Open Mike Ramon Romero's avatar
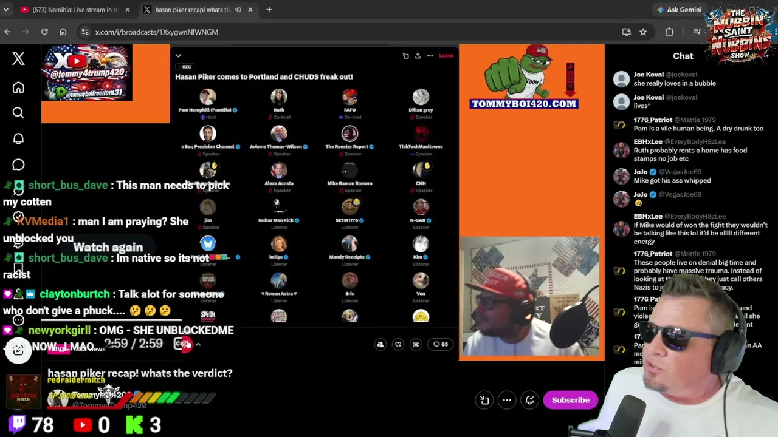Image resolution: width=778 pixels, height=437 pixels. click(349, 170)
